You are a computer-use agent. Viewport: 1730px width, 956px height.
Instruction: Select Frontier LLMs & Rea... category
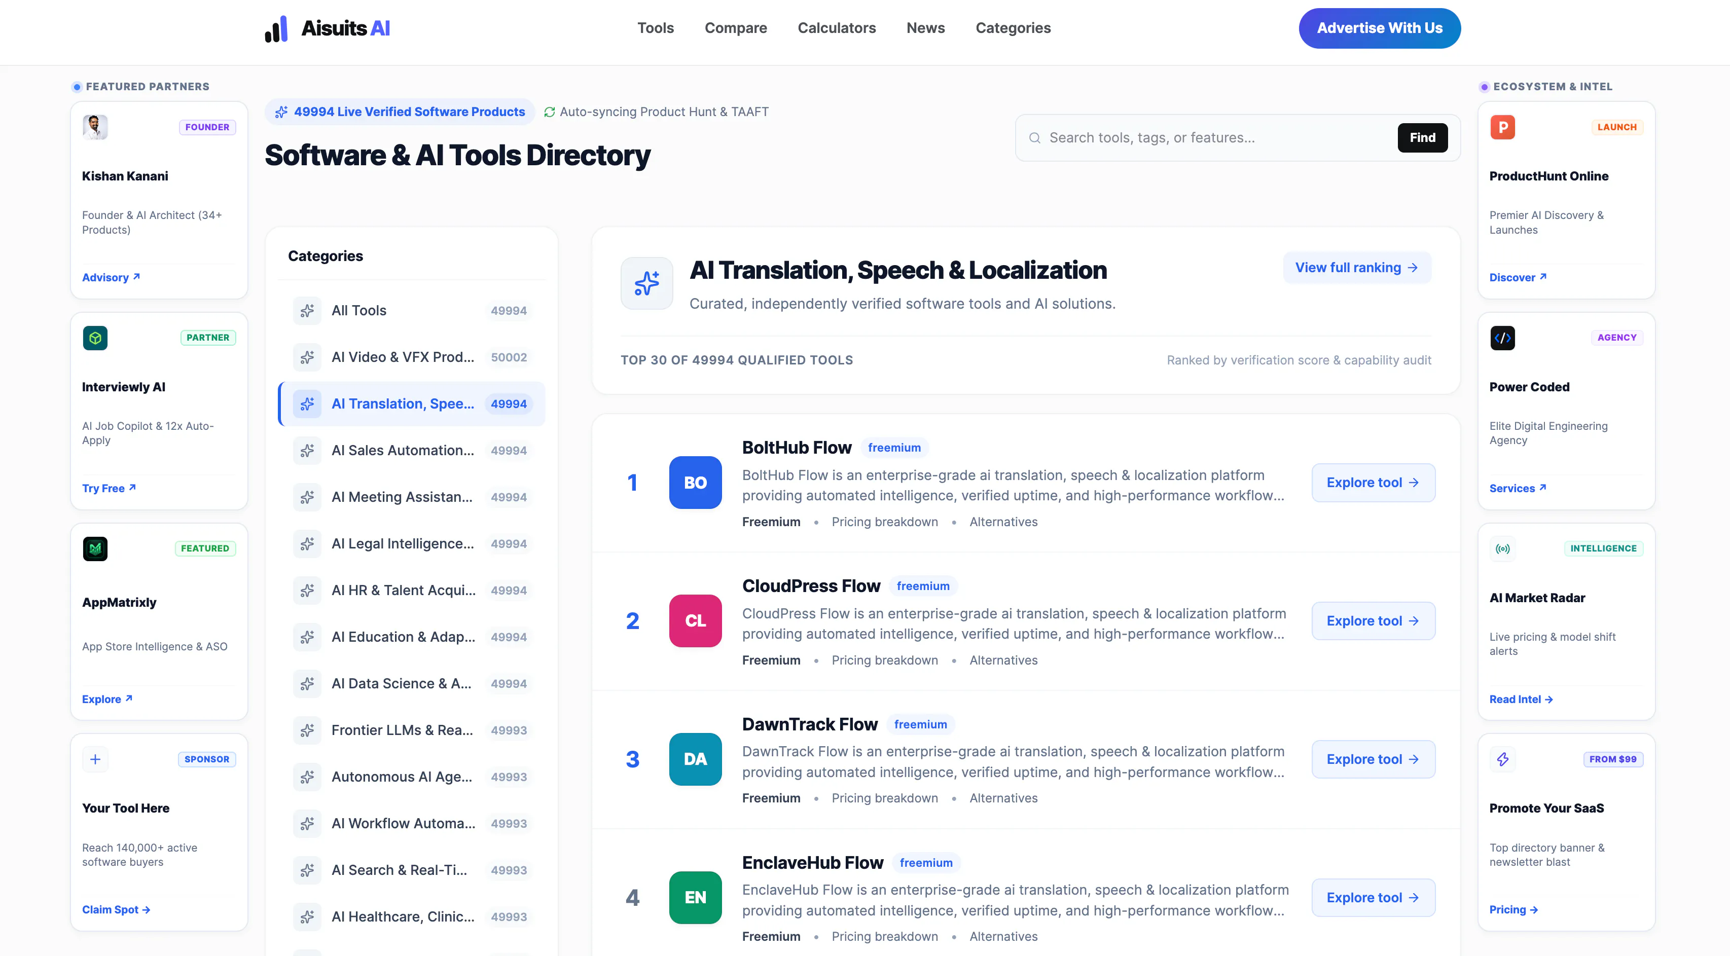click(412, 730)
